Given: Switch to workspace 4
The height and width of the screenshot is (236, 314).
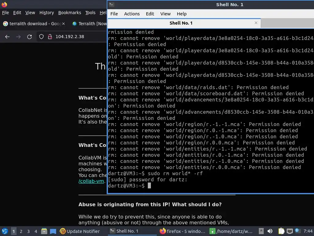Looking at the screenshot, I should click(36, 231).
